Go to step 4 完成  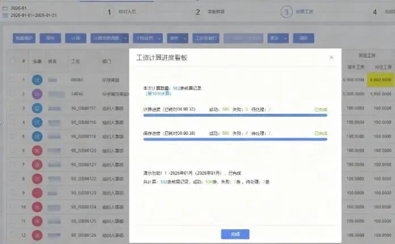[x=384, y=12]
